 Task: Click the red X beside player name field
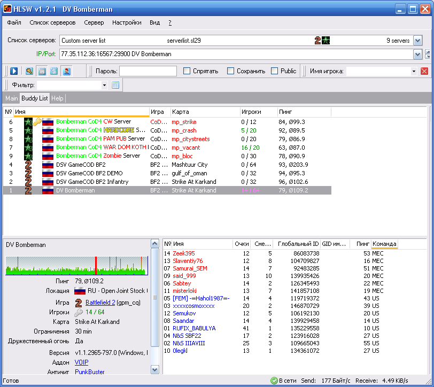pyautogui.click(x=424, y=71)
